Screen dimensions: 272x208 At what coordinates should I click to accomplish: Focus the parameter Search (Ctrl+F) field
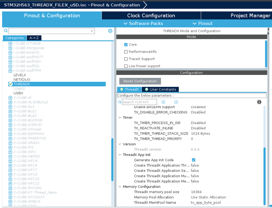(x=139, y=102)
